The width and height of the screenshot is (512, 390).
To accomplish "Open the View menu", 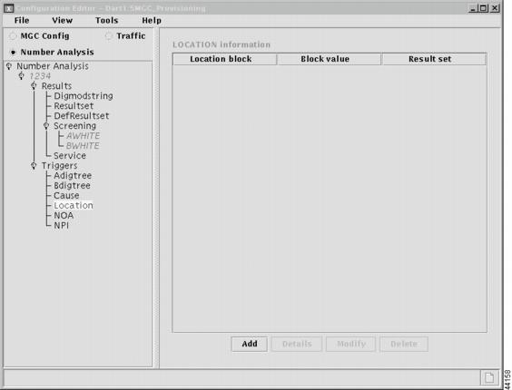I will [62, 20].
